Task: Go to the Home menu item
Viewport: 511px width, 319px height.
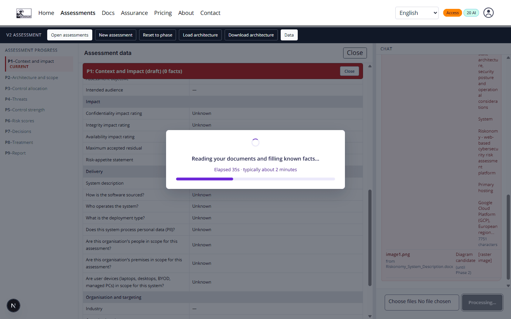Action: click(x=46, y=13)
